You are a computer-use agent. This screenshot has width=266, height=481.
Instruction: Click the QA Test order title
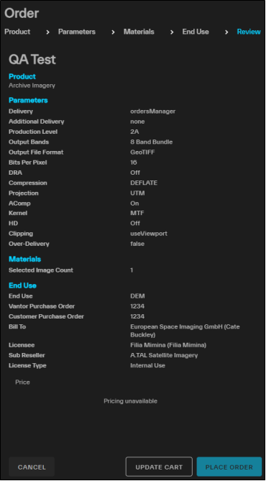click(32, 59)
